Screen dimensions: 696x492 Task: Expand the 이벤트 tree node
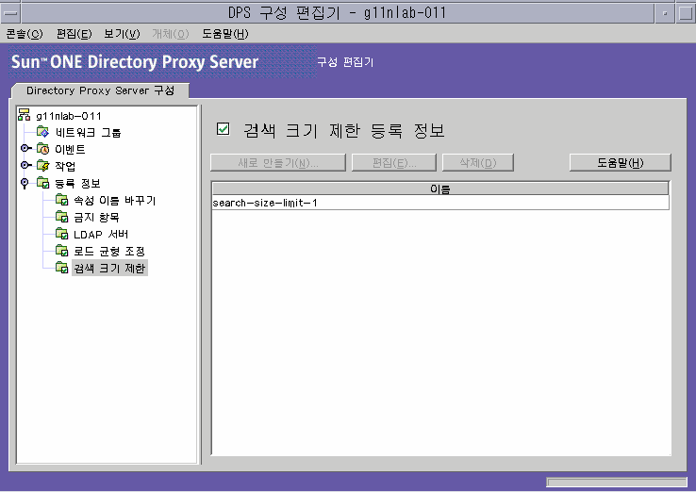tap(25, 148)
